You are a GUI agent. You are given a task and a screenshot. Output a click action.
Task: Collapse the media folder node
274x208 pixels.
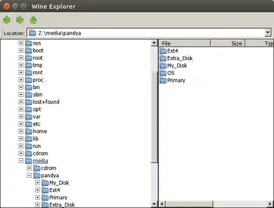(x=21, y=160)
